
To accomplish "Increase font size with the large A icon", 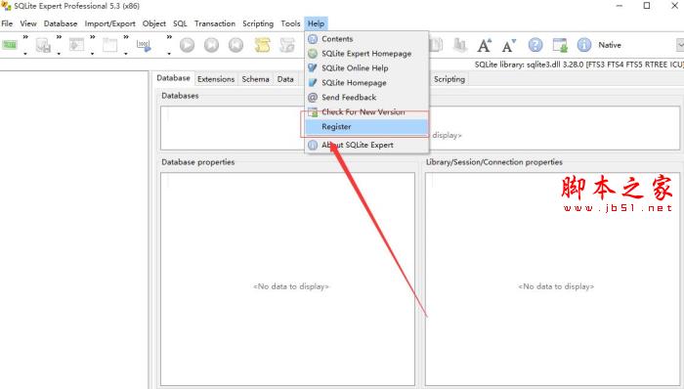I will (485, 45).
